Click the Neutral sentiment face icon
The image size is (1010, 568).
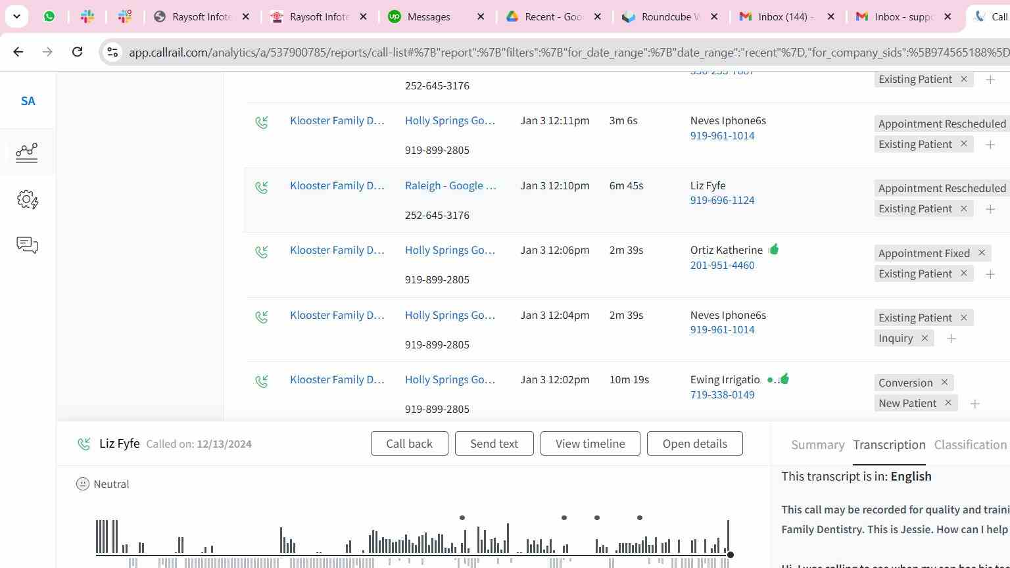point(83,484)
